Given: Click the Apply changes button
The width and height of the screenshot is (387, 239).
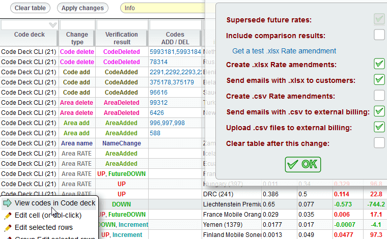Looking at the screenshot, I should point(82,8).
